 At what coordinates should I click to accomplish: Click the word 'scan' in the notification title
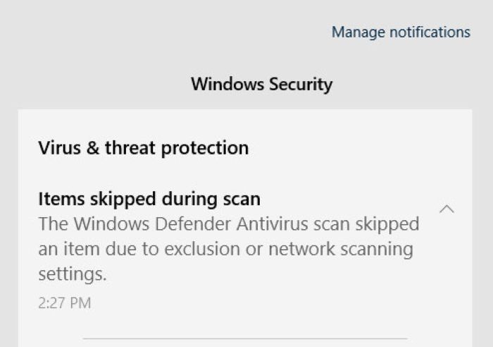click(241, 198)
